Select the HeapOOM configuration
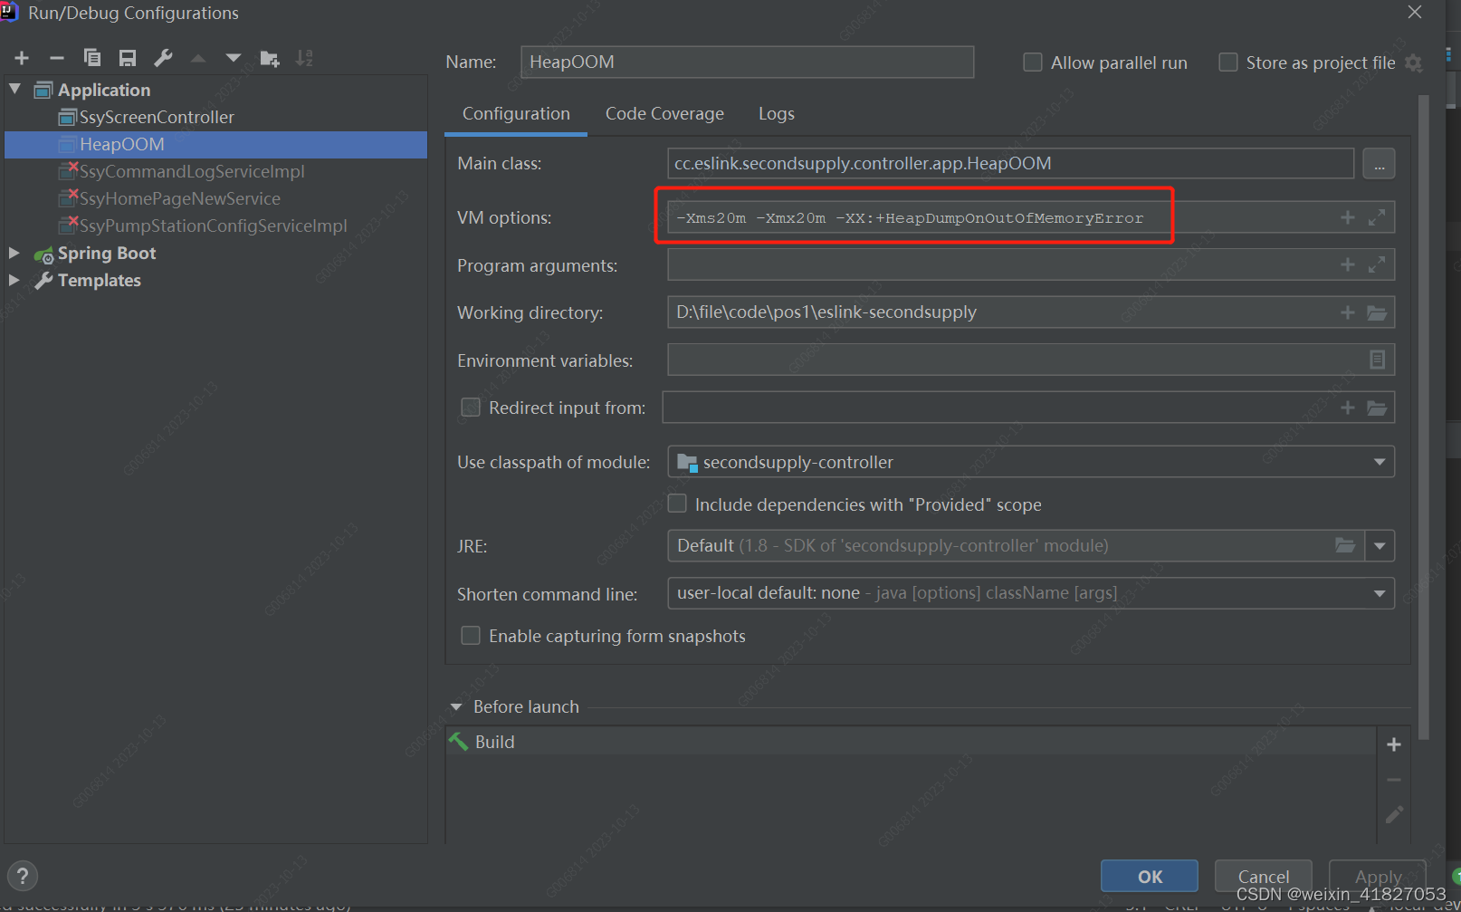1461x912 pixels. tap(215, 145)
